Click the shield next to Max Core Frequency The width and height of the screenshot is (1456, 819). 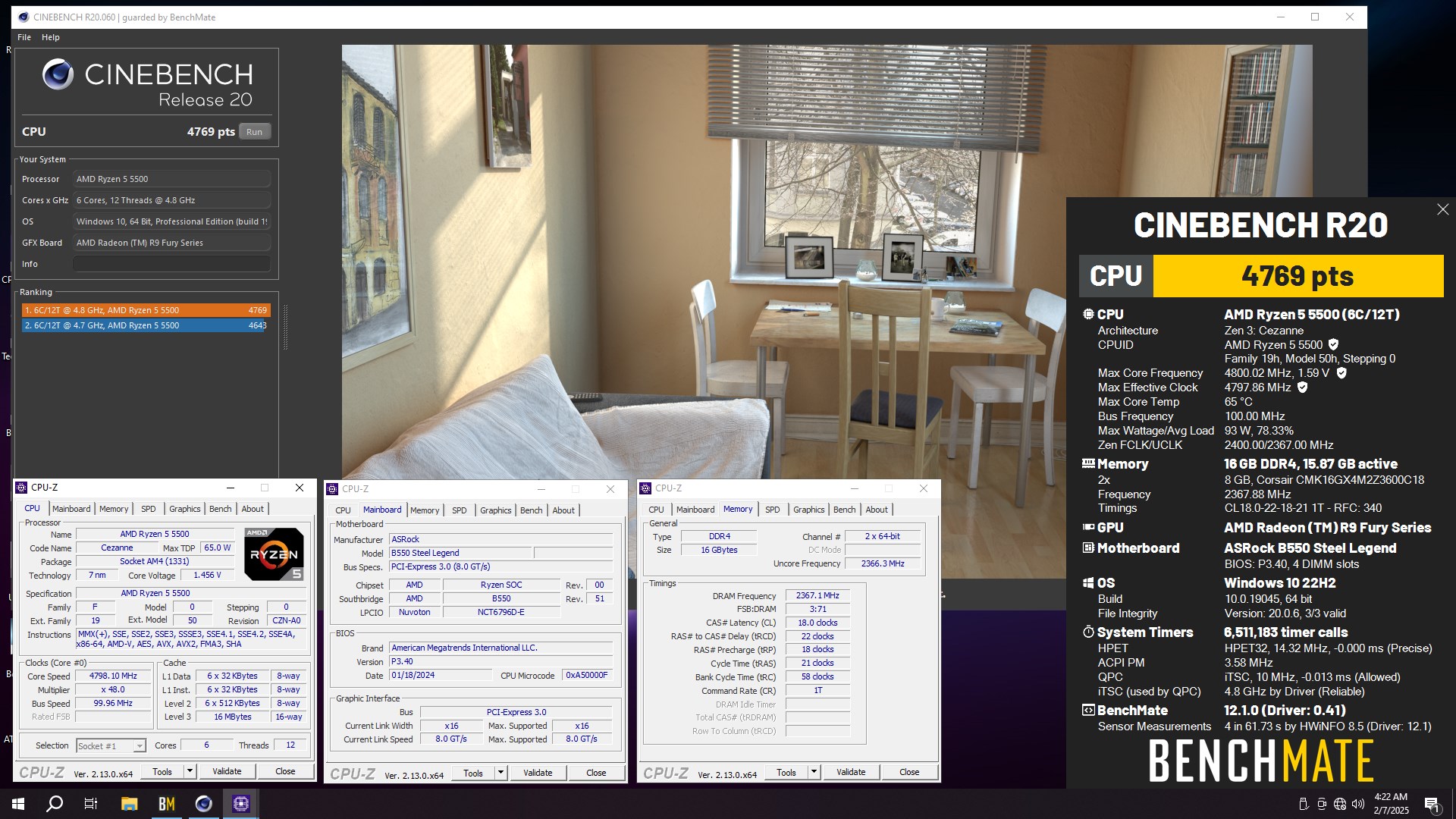pos(1341,373)
